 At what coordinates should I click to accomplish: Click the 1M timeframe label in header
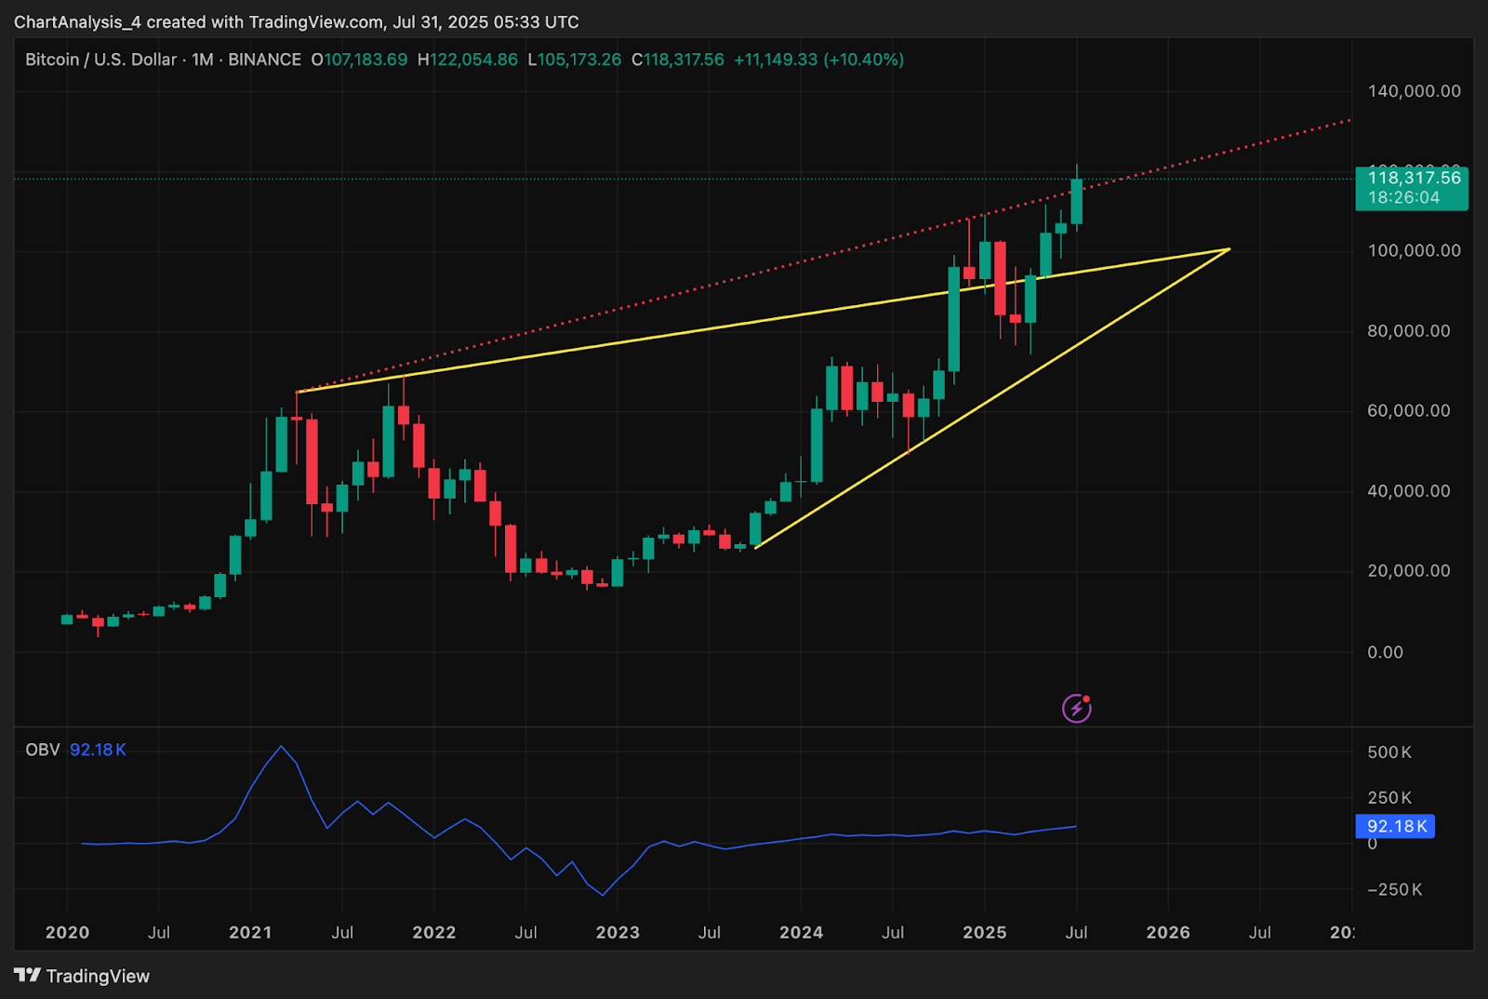coord(203,60)
